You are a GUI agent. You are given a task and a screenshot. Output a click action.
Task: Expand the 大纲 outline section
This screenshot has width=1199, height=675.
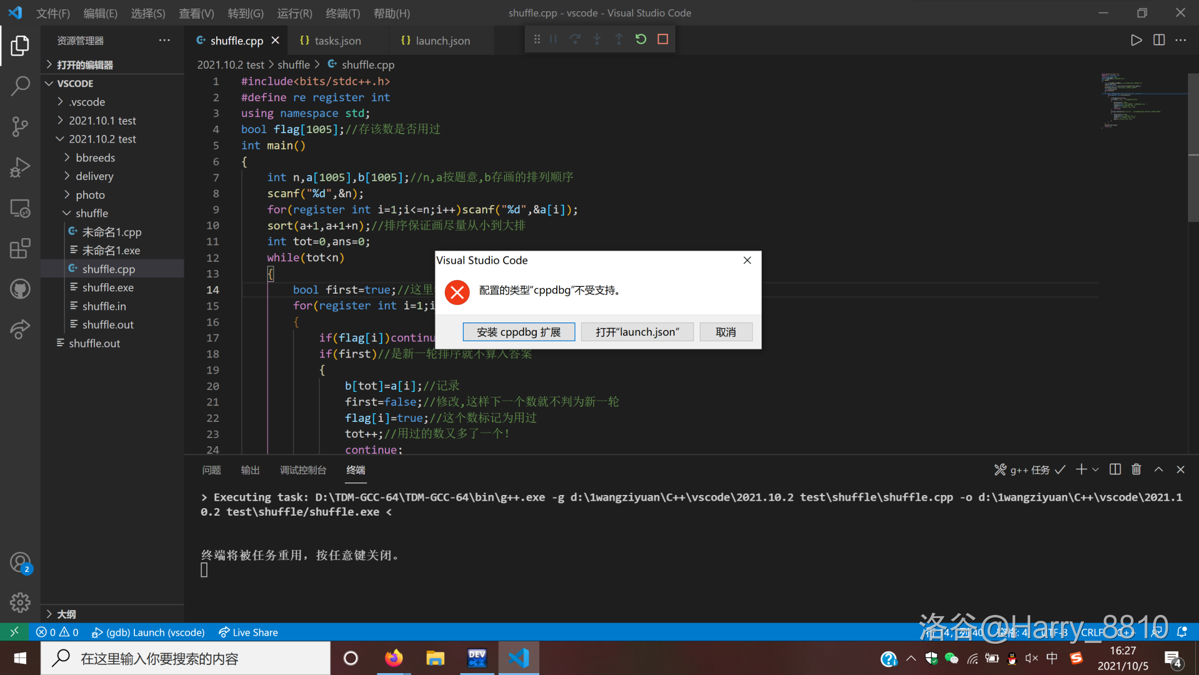click(66, 614)
